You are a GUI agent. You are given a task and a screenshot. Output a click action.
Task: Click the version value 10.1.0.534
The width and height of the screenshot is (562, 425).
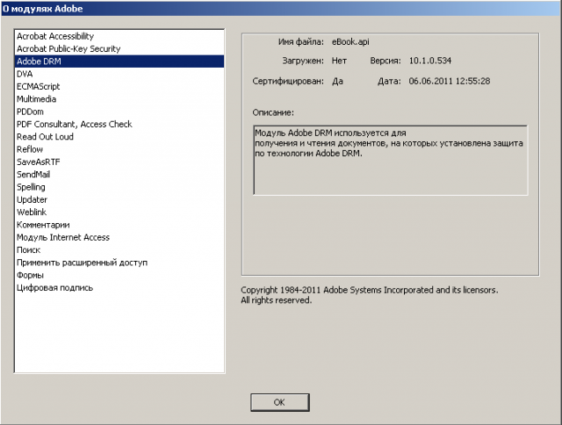(x=430, y=61)
